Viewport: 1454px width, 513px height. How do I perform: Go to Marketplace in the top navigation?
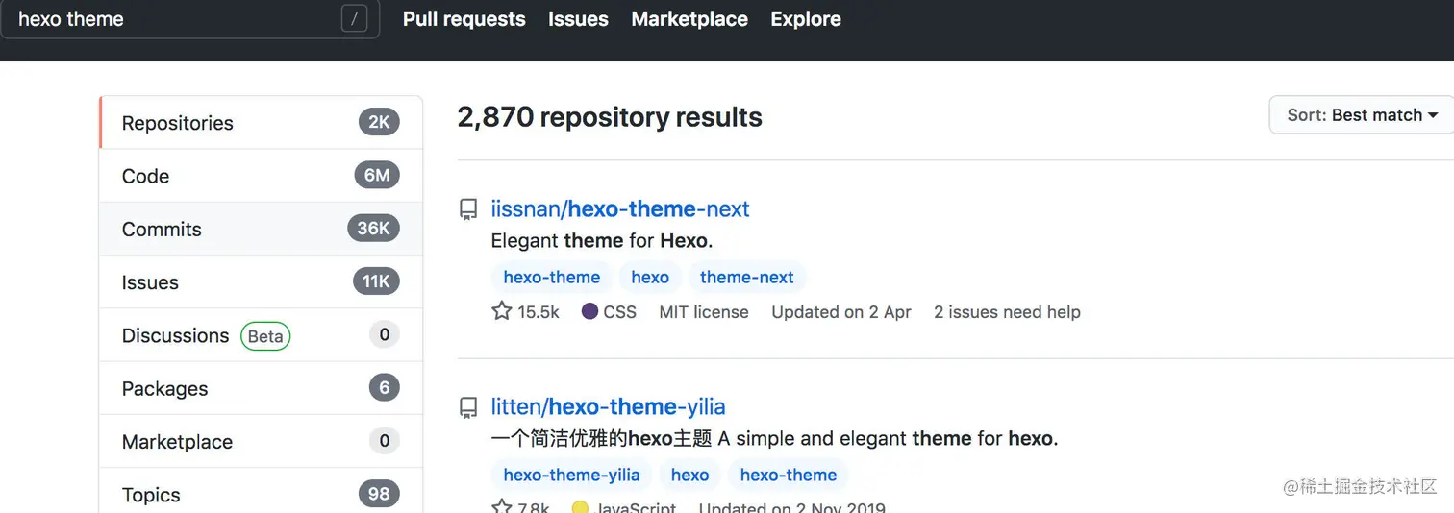(689, 19)
